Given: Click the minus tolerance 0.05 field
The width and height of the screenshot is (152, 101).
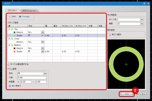Looking at the screenshot, I should coord(41,82).
